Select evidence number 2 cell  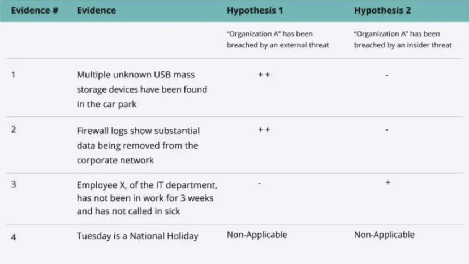coord(14,129)
